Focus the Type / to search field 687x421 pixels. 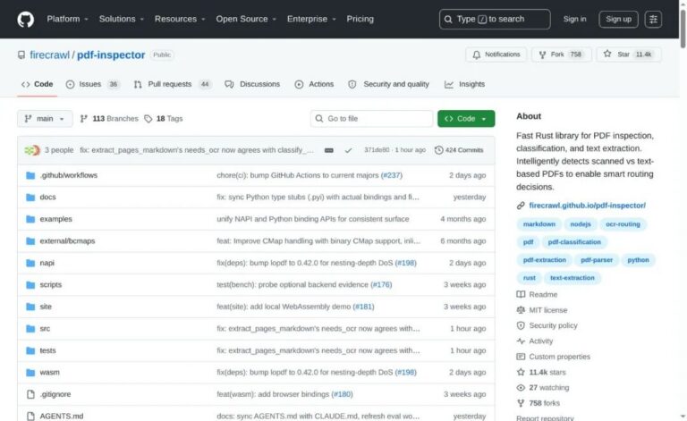coord(495,20)
